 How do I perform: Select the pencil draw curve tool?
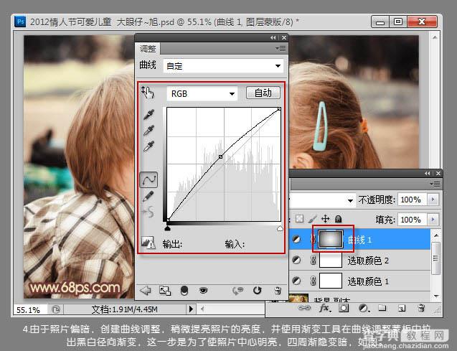[149, 196]
